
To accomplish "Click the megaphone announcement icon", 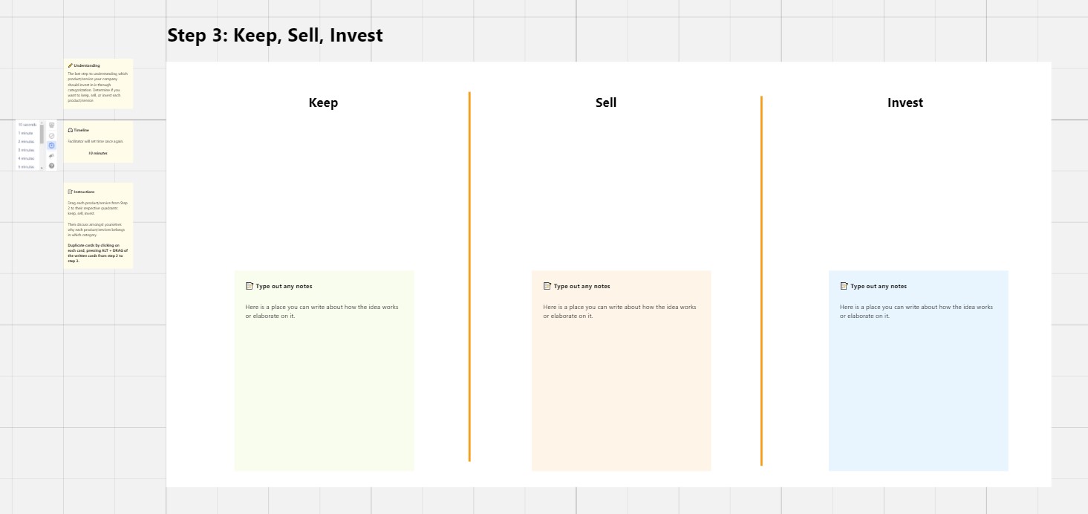I will click(x=52, y=156).
